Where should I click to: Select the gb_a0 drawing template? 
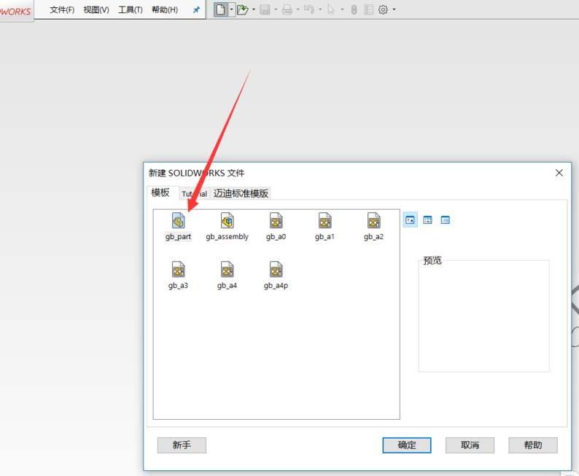(276, 227)
